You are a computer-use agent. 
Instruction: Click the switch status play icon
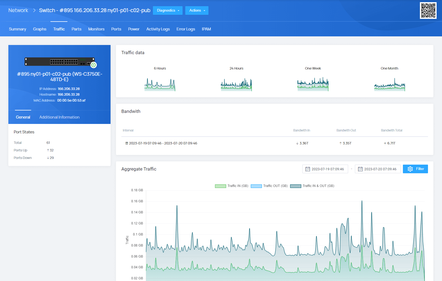click(94, 65)
